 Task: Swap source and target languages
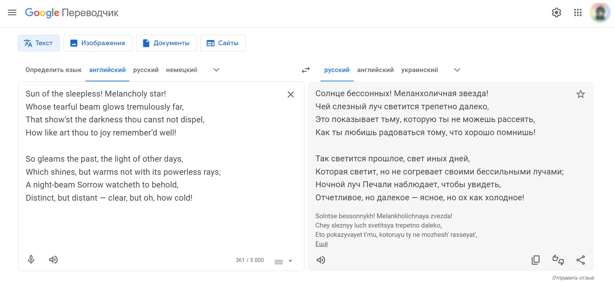point(306,70)
